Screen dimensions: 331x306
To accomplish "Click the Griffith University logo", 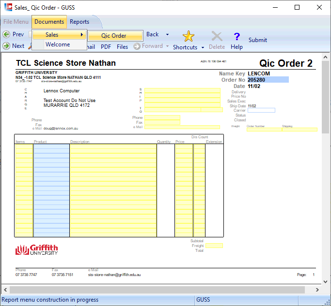I will tap(36, 250).
